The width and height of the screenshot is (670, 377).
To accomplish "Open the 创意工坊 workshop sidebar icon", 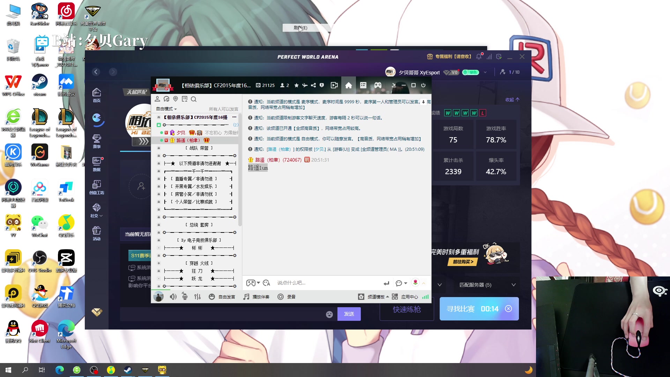I will pyautogui.click(x=97, y=187).
